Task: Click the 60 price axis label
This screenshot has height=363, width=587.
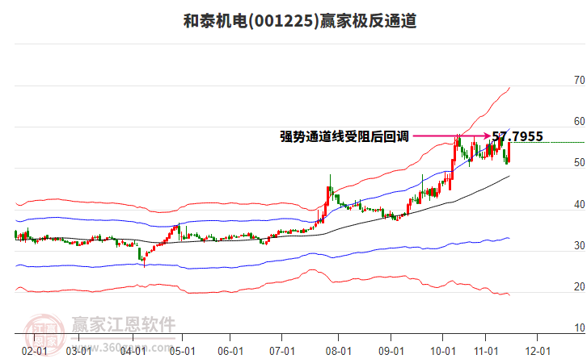Action: [579, 121]
